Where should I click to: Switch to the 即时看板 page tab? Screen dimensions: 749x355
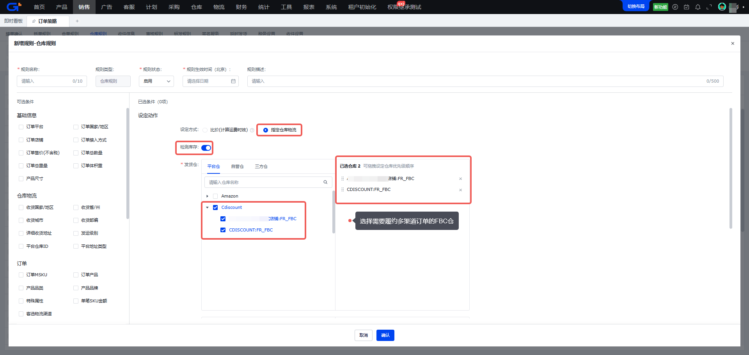point(14,21)
